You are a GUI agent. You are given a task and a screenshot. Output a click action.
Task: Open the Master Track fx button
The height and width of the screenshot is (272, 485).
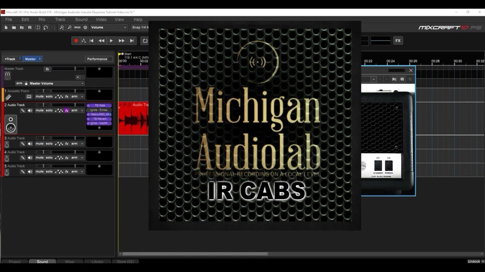pyautogui.click(x=47, y=69)
